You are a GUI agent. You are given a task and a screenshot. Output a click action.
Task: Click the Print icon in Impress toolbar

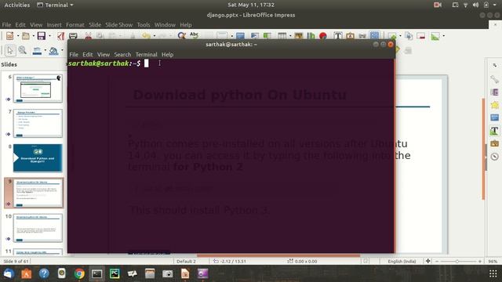click(73, 36)
